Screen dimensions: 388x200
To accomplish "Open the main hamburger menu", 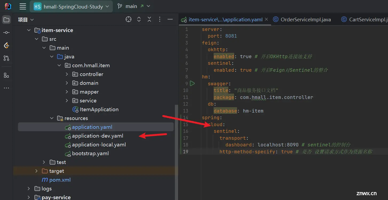I will [23, 6].
